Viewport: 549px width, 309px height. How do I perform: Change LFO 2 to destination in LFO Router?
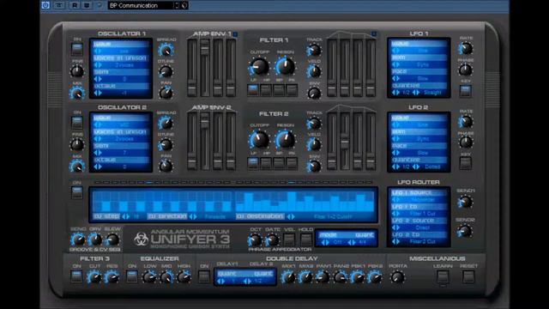[395, 241]
